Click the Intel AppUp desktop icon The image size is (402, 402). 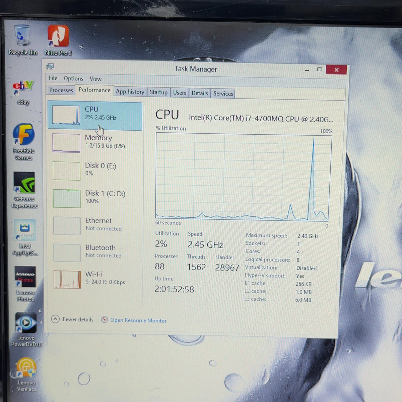[x=25, y=238]
